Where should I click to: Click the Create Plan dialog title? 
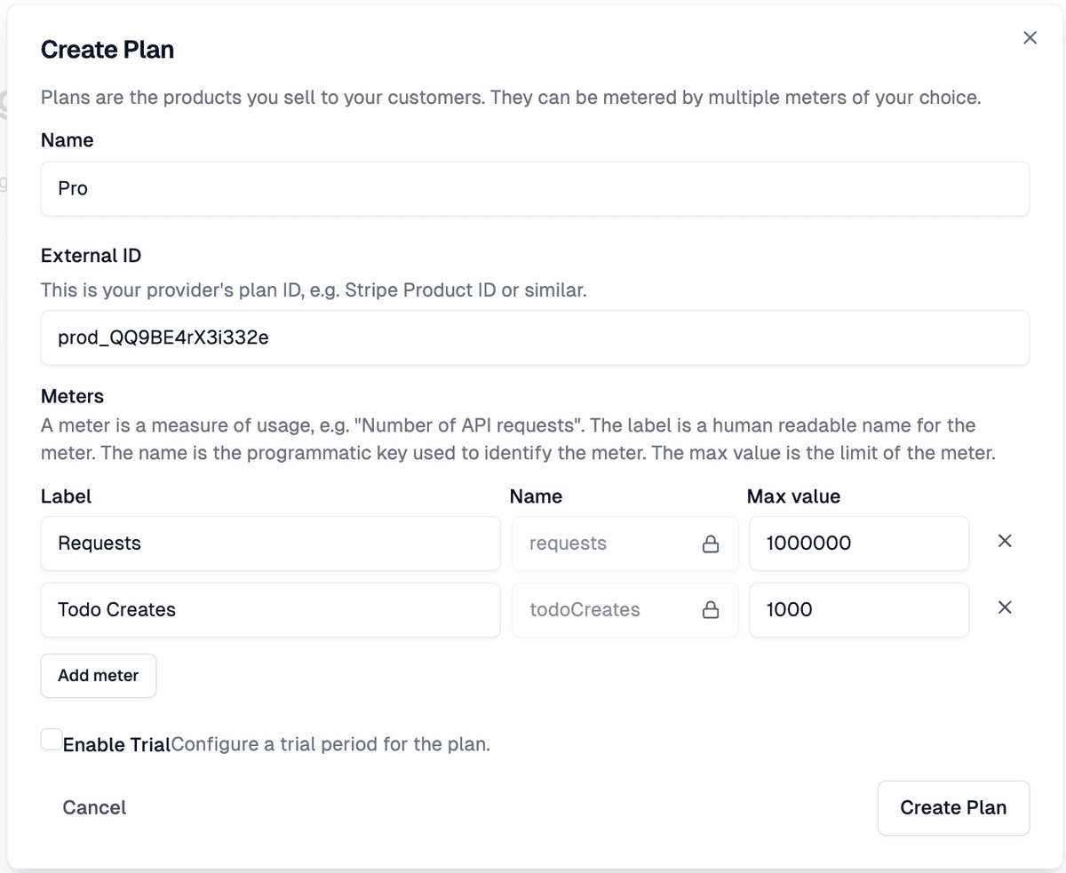[107, 50]
